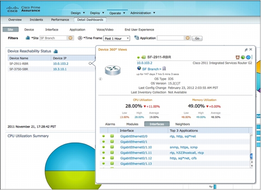Screen dimensions: 261x190
Task: Open the Operate menu dropdown
Action: pos(117,13)
